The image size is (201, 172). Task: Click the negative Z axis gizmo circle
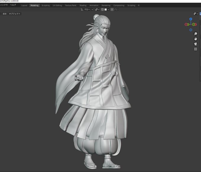(191, 30)
